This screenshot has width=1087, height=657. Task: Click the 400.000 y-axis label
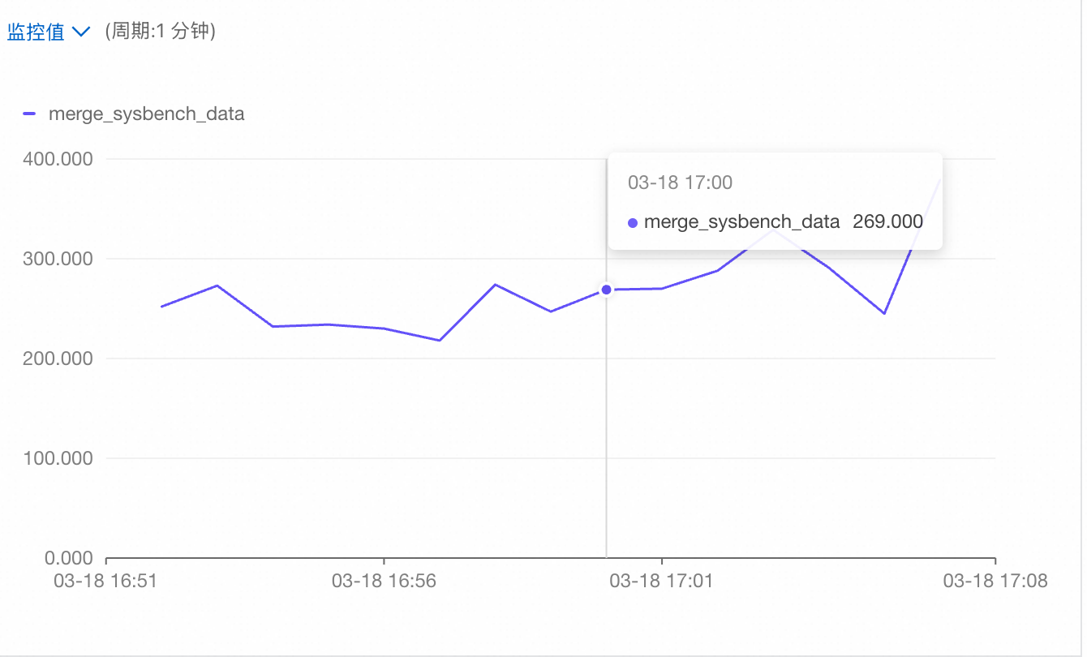point(57,159)
